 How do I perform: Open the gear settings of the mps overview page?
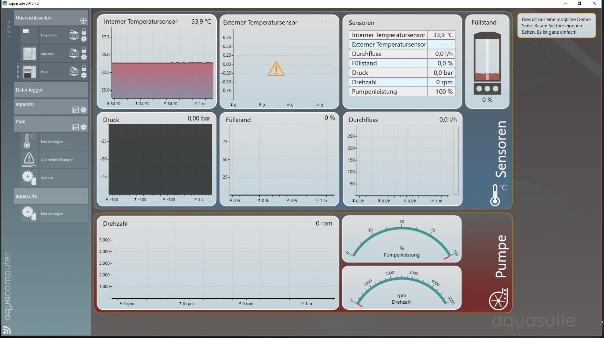coord(84,75)
